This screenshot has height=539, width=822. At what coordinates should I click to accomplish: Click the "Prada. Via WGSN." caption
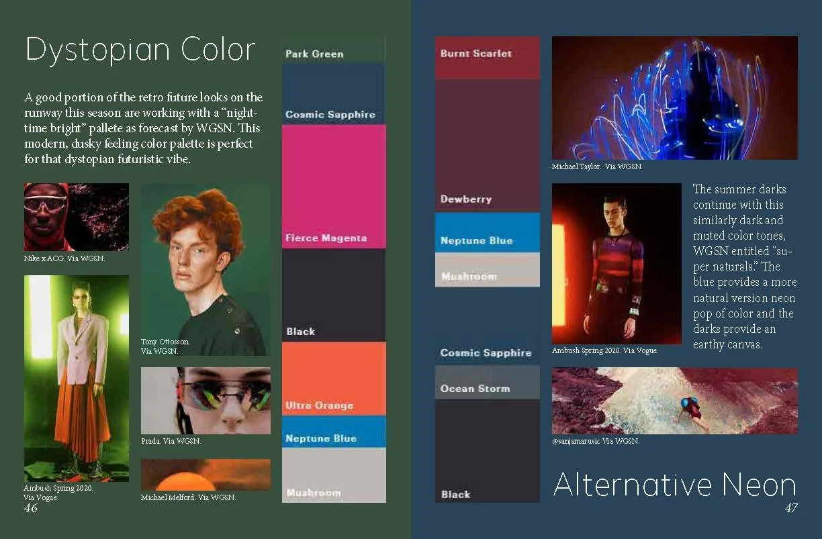point(171,441)
